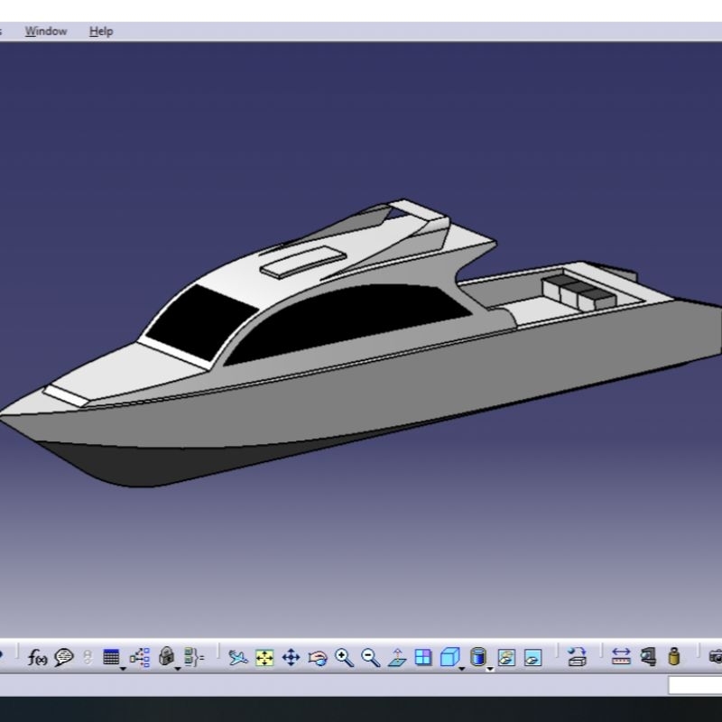Expand the render style dropdown arrow
This screenshot has height=722, width=722.
[490, 671]
